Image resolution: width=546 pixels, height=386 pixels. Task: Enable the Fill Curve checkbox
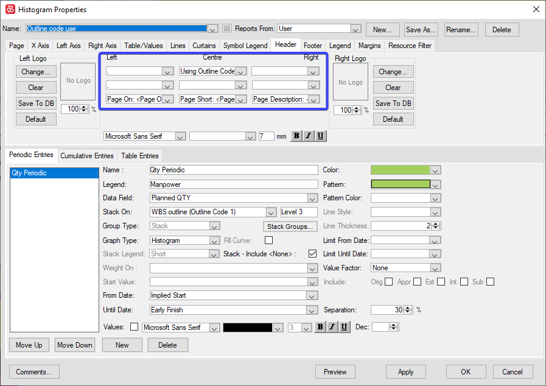(268, 240)
